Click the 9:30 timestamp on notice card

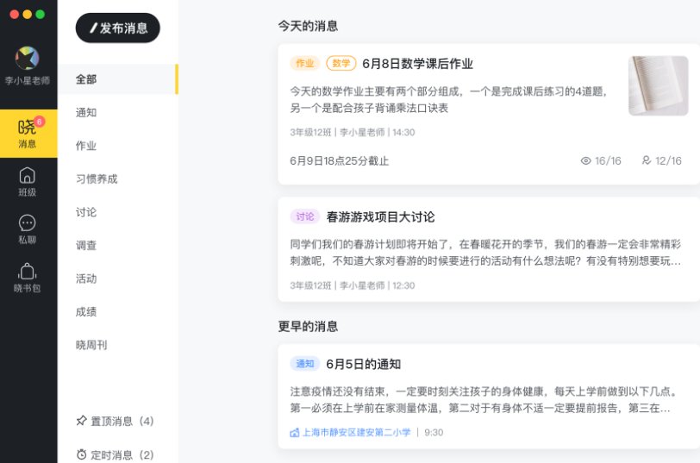coord(434,433)
